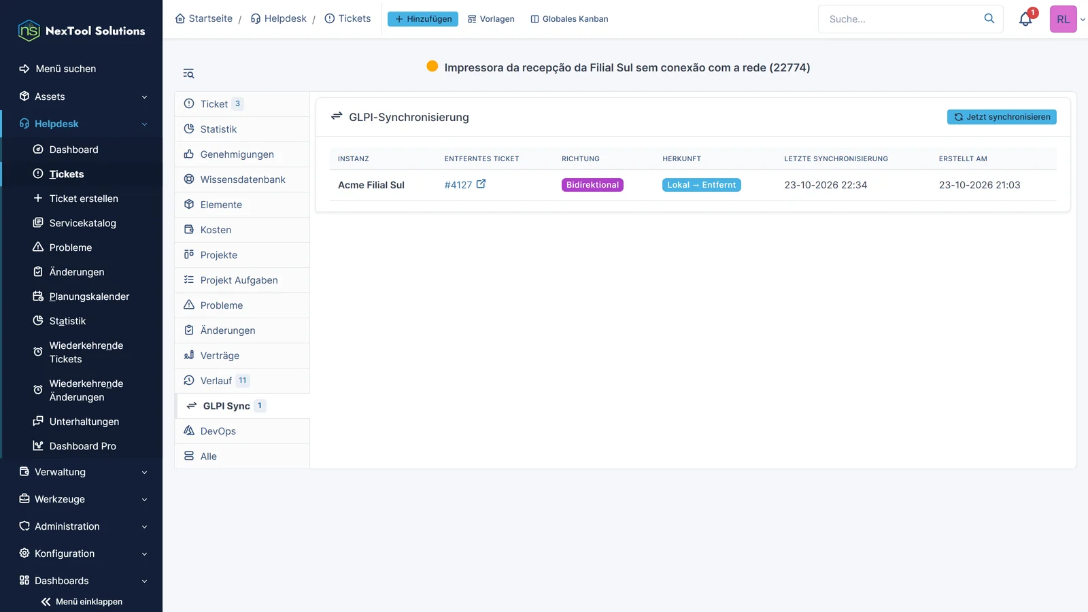Open Unterhaltungen in sidebar

pyautogui.click(x=83, y=422)
